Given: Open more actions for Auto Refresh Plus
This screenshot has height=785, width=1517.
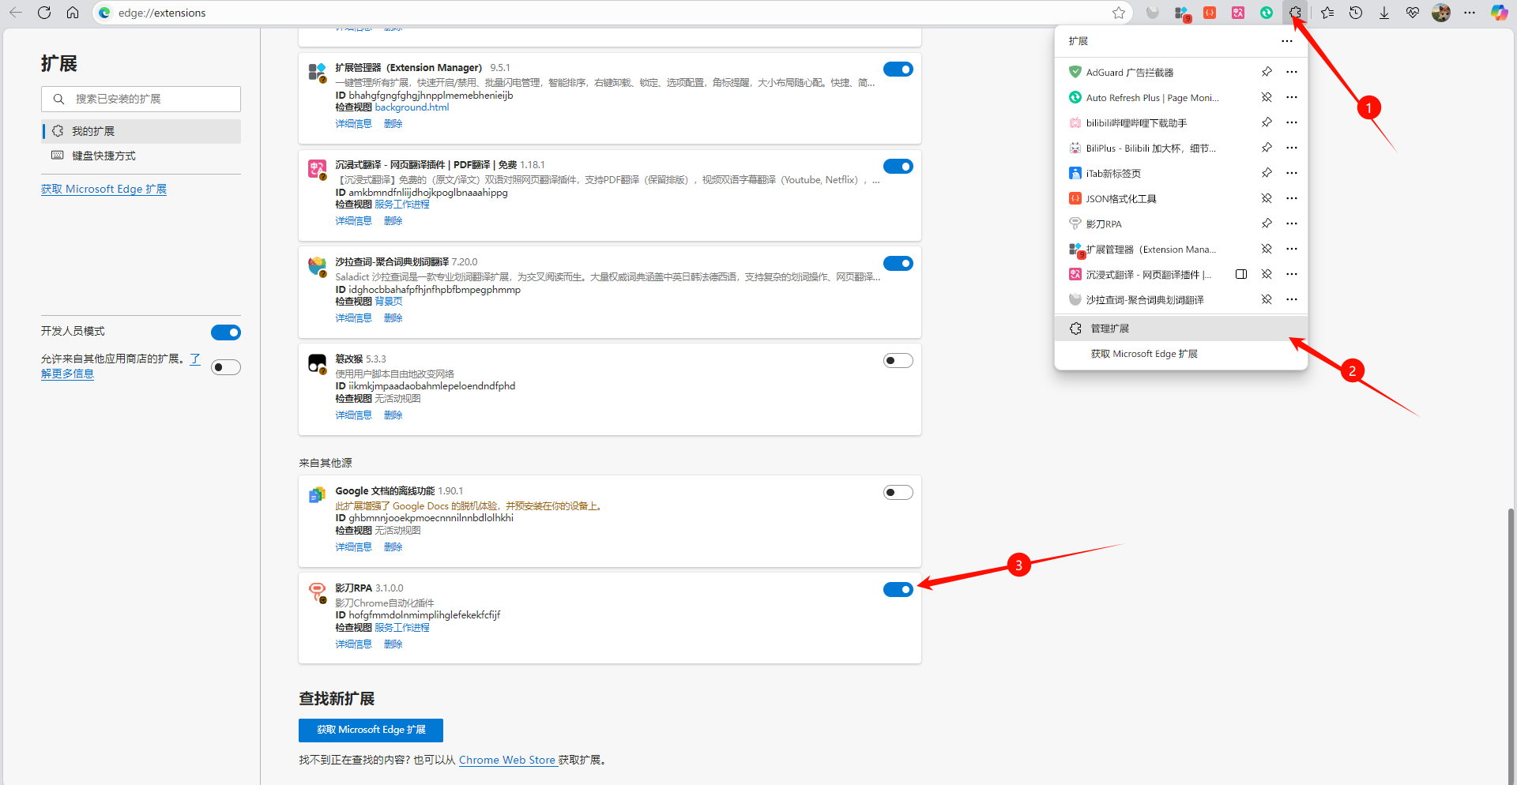Looking at the screenshot, I should 1292,97.
